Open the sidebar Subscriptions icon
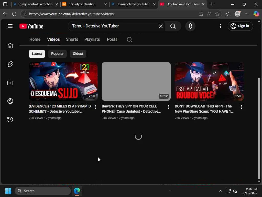Viewport: 262px width, 197px height. tap(10, 83)
